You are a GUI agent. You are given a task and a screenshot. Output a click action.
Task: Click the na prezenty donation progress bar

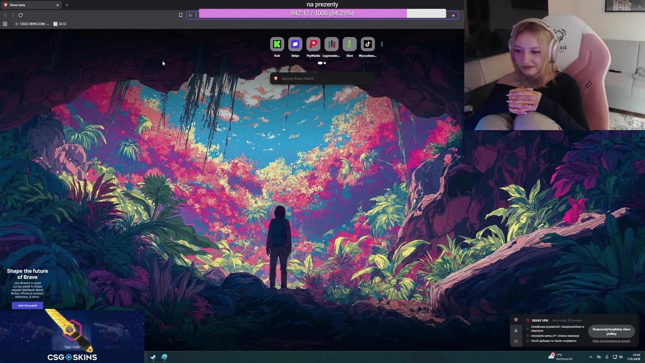tap(322, 14)
